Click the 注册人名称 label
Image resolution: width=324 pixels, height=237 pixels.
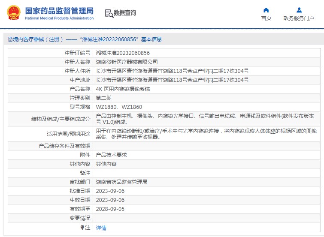pos(77,62)
